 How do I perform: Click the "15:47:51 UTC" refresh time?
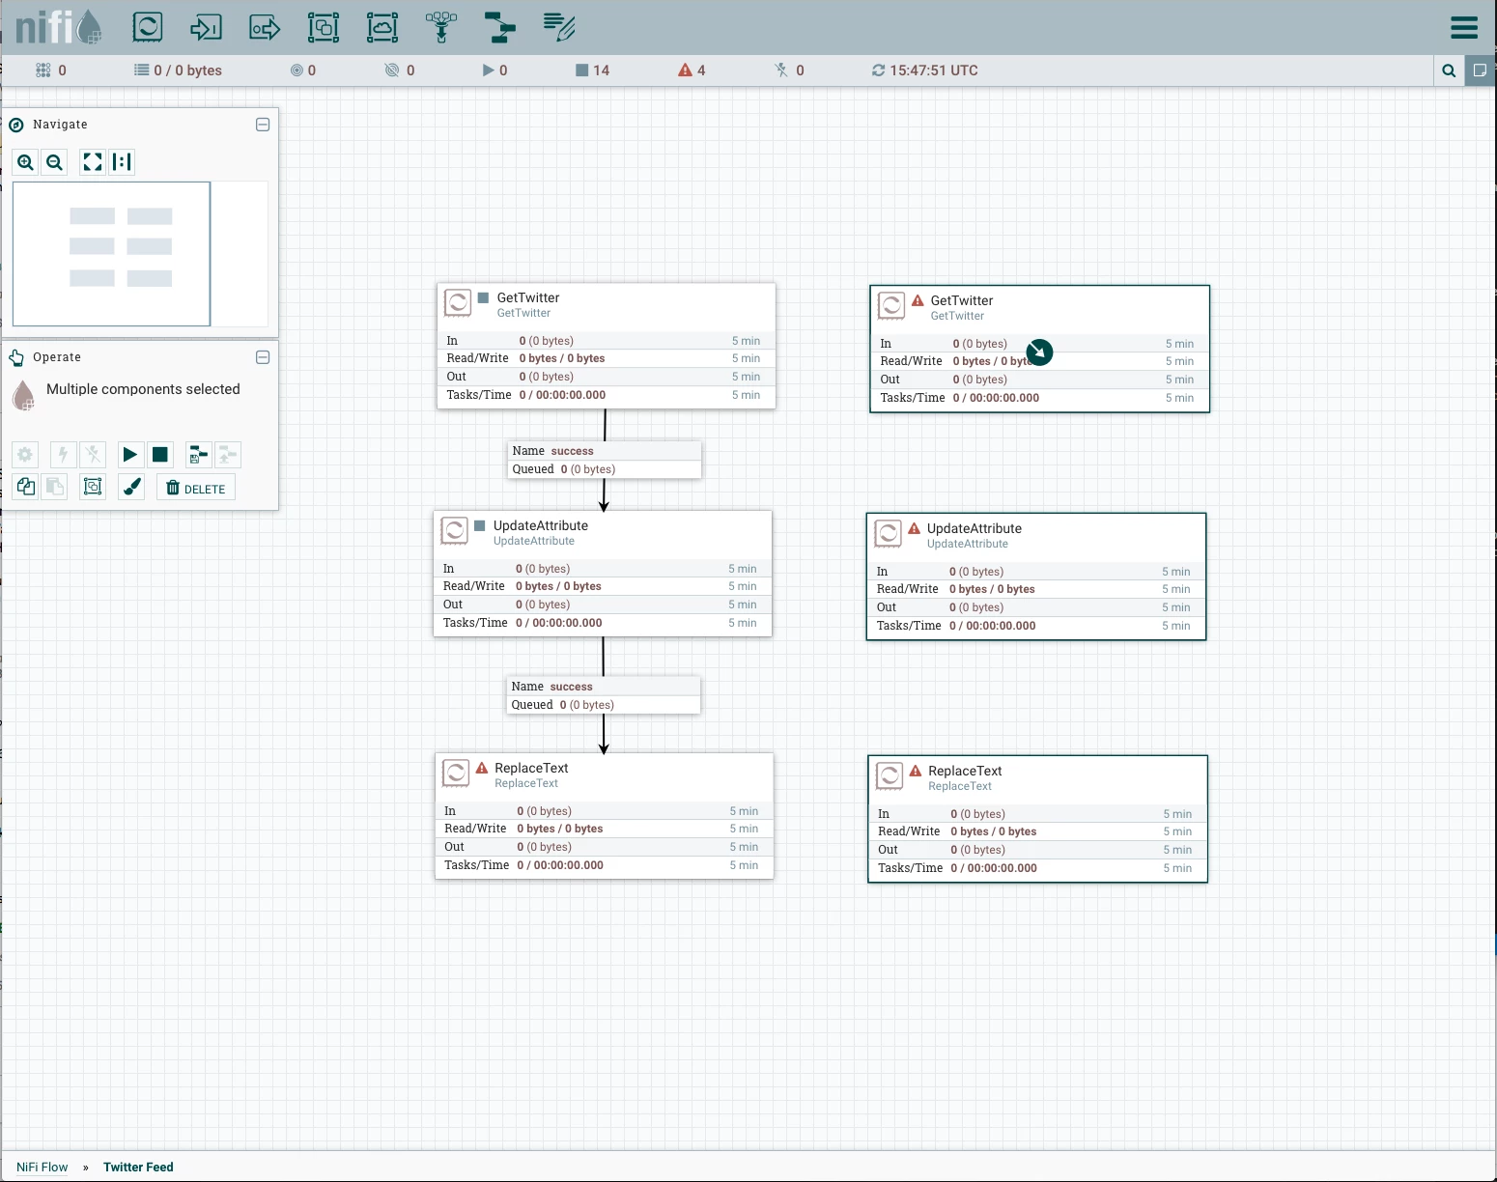tap(925, 70)
